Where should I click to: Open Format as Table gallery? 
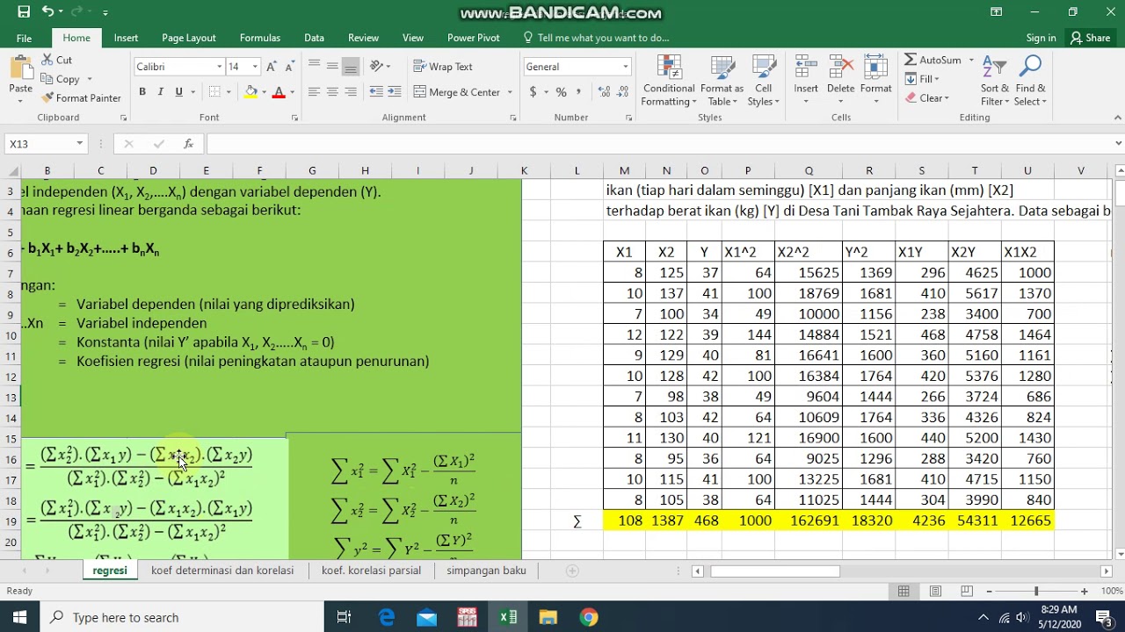(722, 81)
